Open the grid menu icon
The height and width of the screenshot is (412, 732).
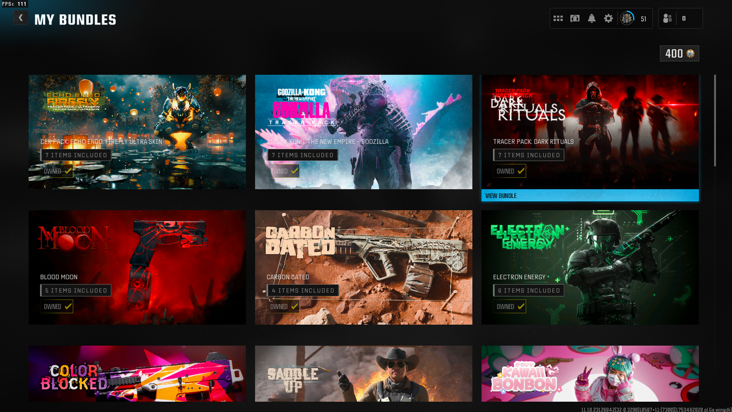(x=558, y=19)
